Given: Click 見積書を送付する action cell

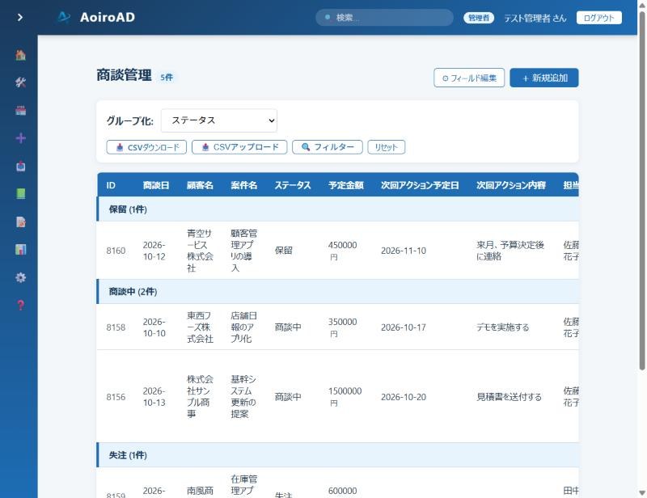Looking at the screenshot, I should click(509, 397).
